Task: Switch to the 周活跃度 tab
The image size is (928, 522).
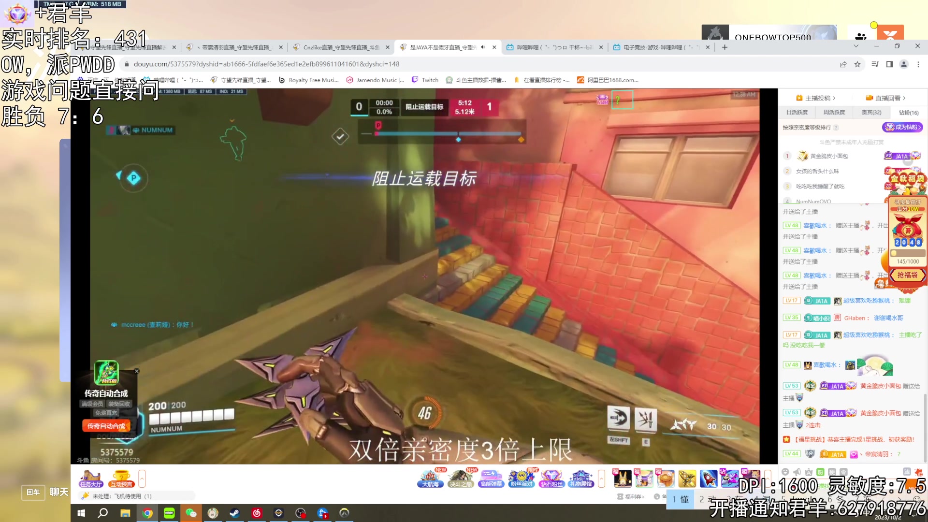Action: (834, 112)
